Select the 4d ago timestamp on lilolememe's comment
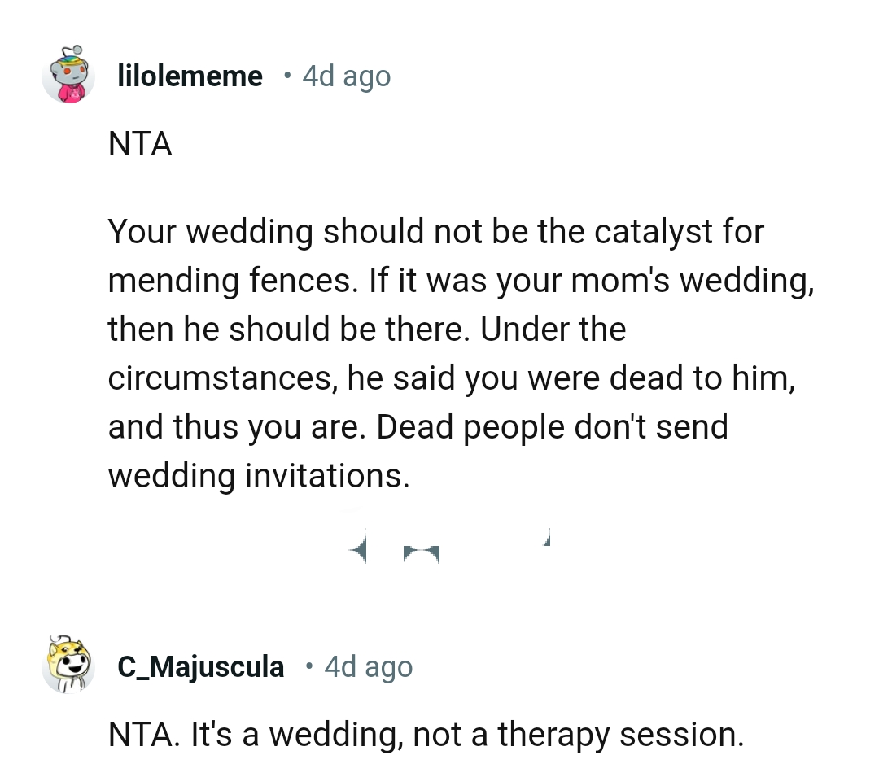 [346, 76]
